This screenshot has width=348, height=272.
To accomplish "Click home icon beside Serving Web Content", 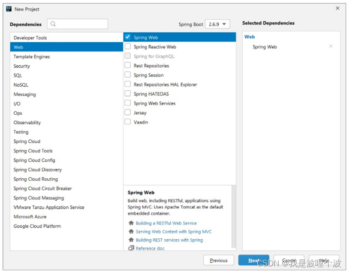I will [131, 231].
